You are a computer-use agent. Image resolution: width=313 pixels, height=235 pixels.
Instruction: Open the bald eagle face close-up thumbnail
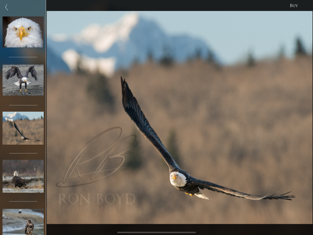click(23, 32)
